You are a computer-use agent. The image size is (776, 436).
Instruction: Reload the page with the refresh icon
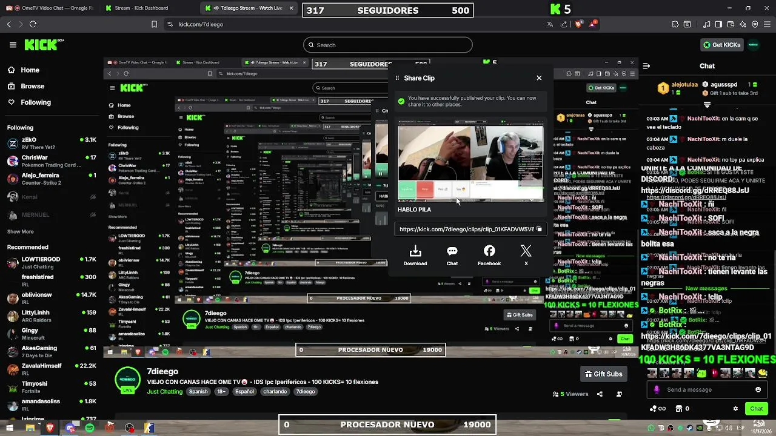tap(33, 24)
